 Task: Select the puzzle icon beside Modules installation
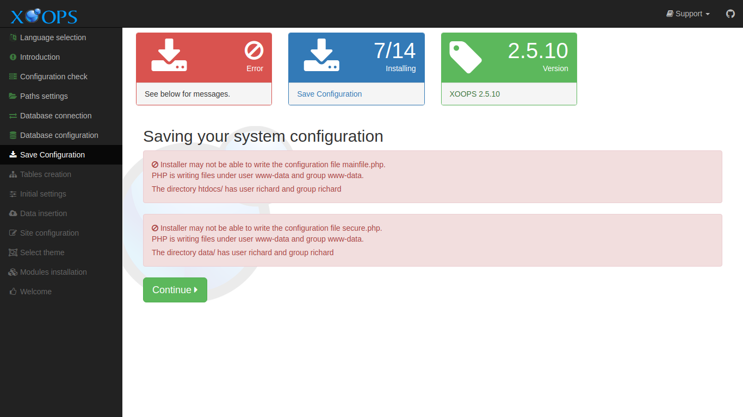pyautogui.click(x=12, y=272)
